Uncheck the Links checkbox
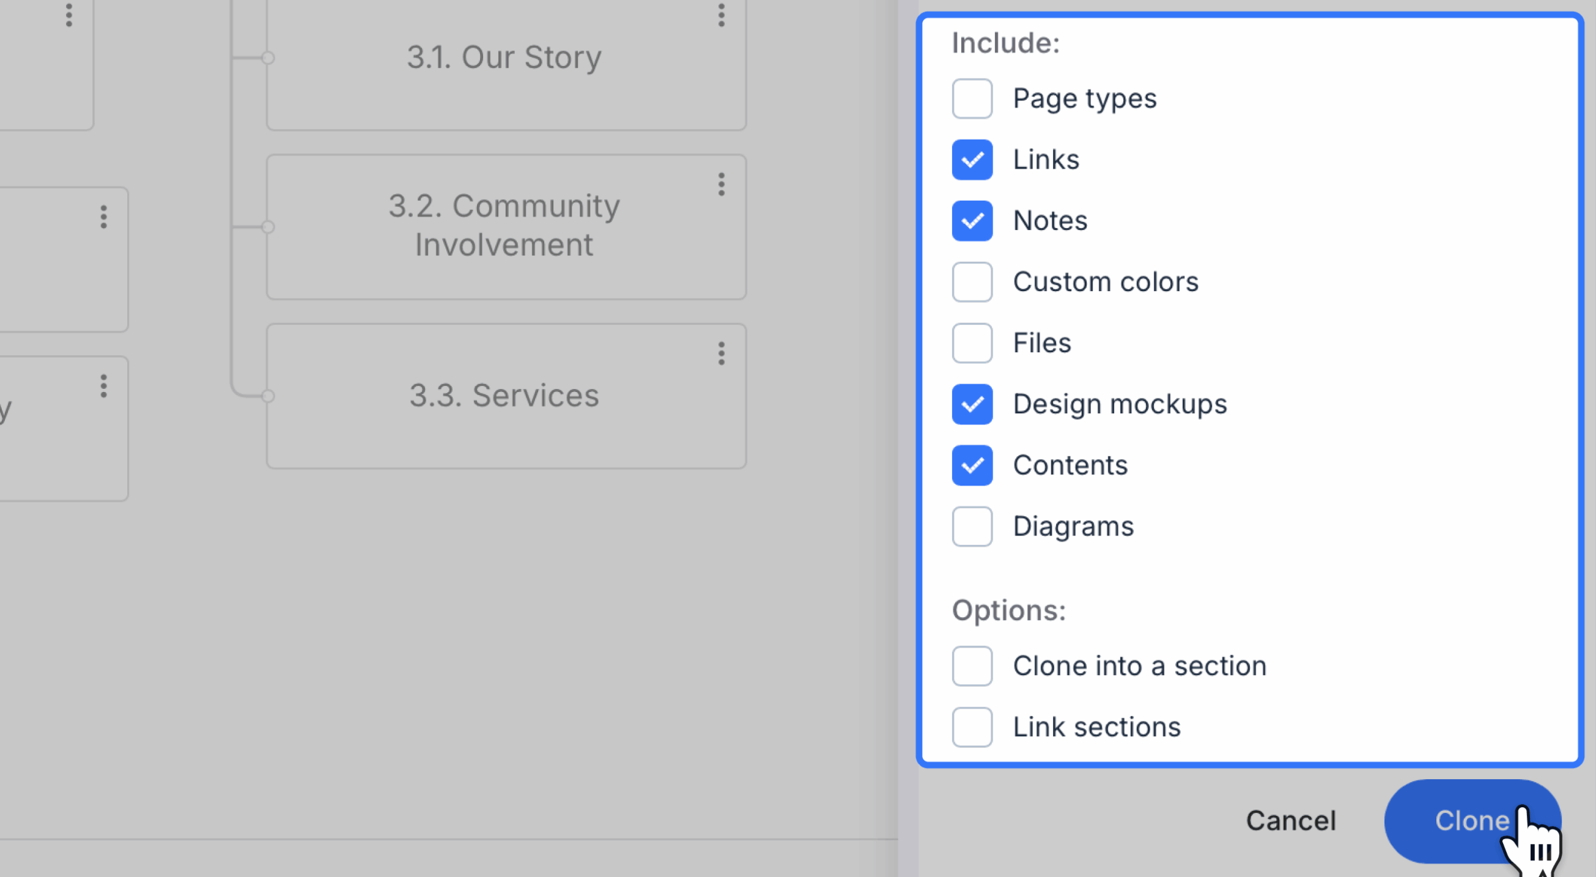The image size is (1596, 877). point(972,160)
